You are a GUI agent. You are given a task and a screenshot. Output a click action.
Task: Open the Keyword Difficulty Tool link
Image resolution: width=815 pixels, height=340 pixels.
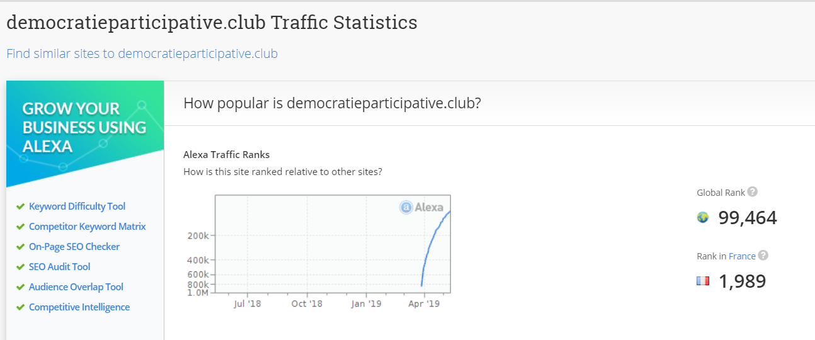[77, 207]
